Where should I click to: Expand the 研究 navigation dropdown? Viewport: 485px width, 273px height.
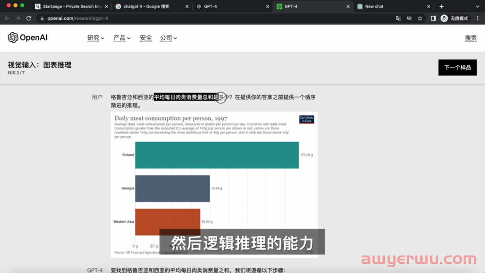[96, 38]
